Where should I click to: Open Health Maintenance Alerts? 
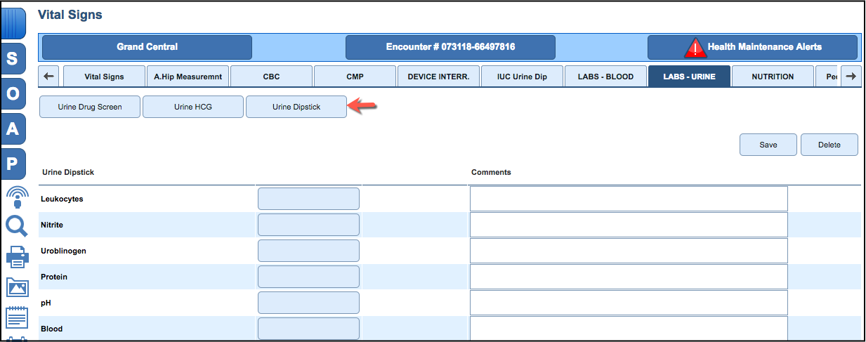(x=752, y=47)
